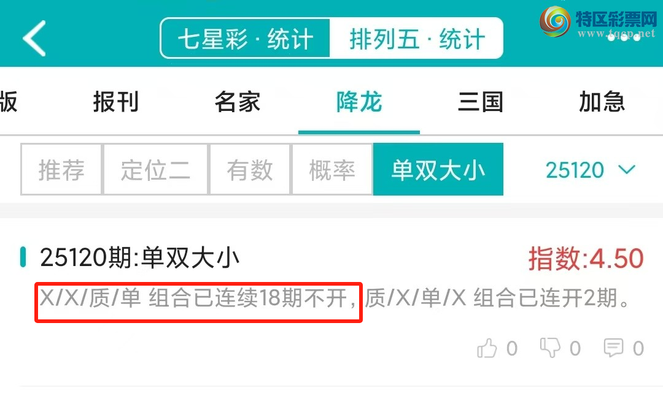Select the 降龙 tab
This screenshot has height=396, width=663.
pyautogui.click(x=359, y=102)
